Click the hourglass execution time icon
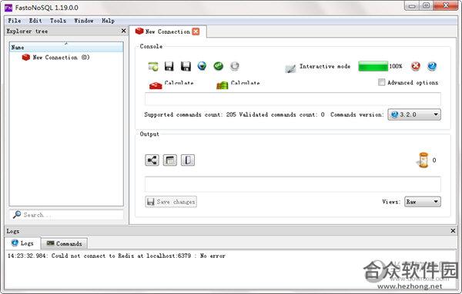Viewport: 462px width, 294px height. pos(423,160)
